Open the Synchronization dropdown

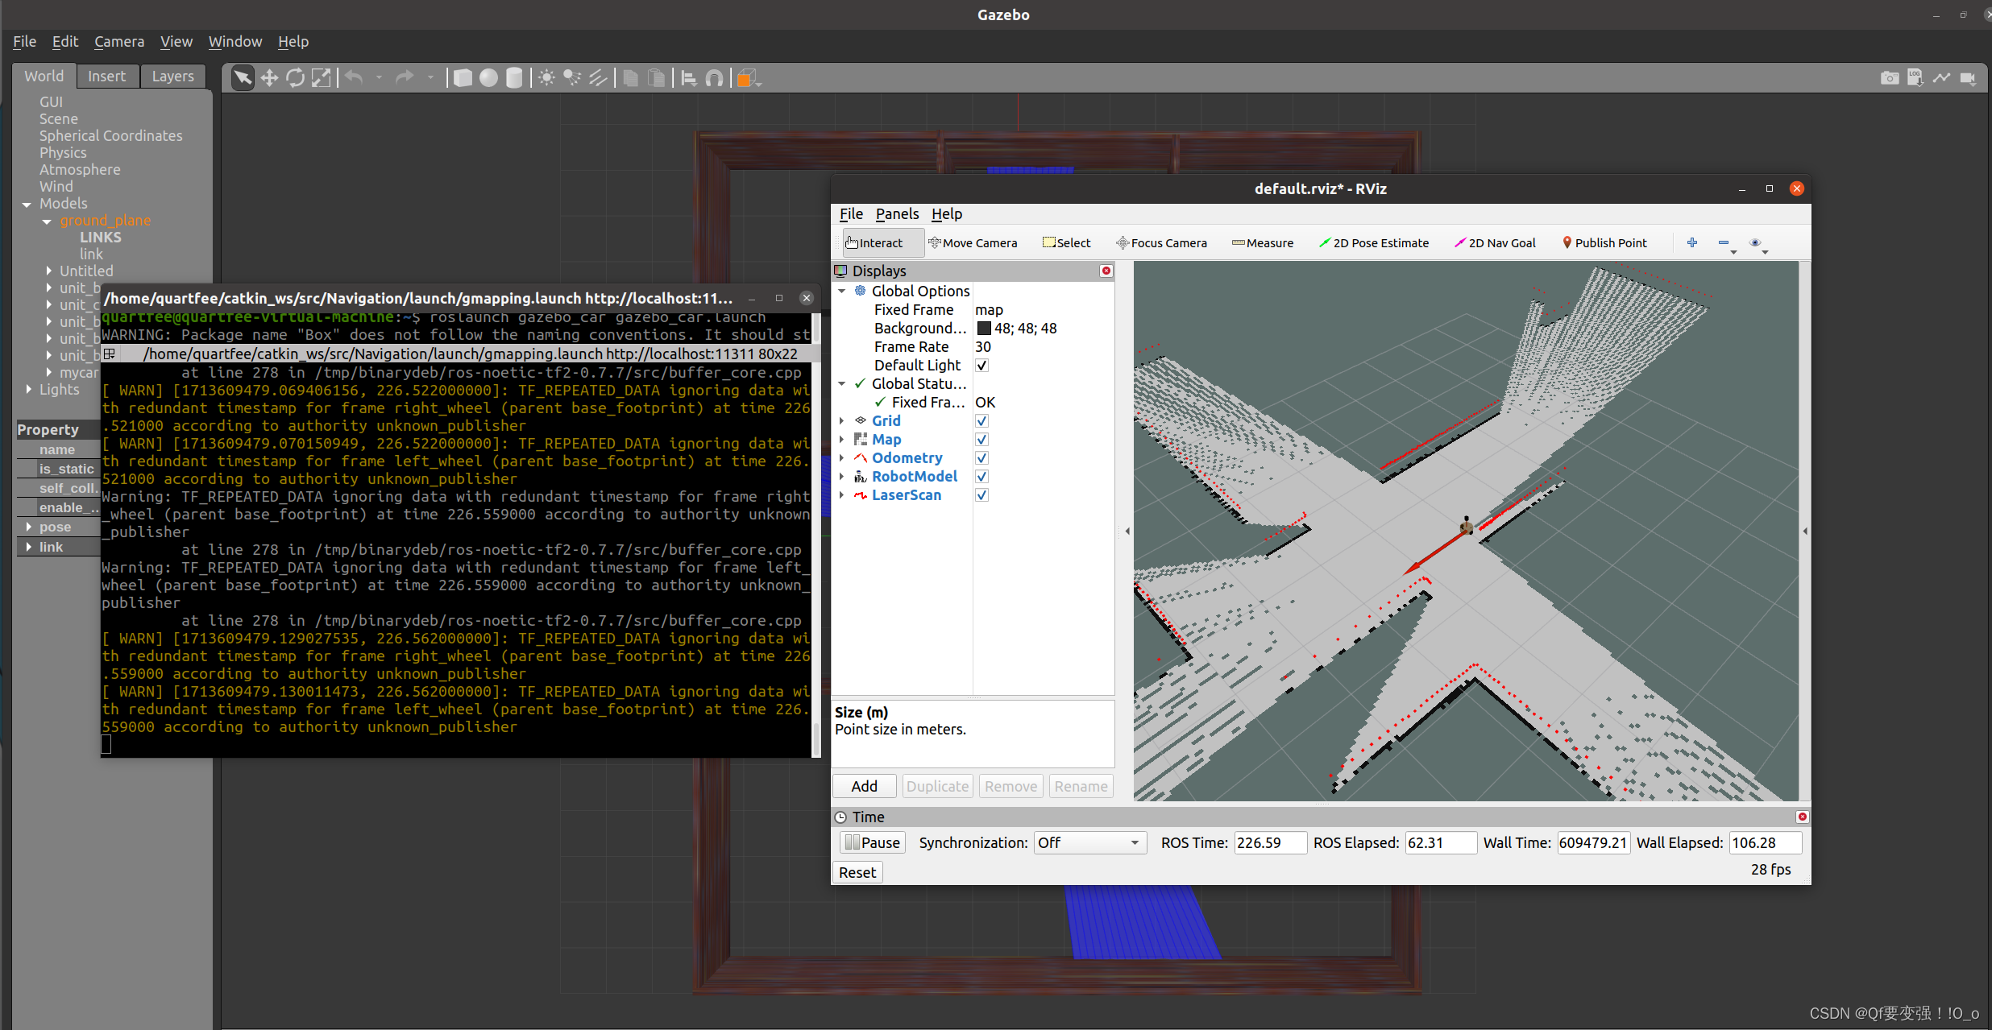click(x=1089, y=843)
